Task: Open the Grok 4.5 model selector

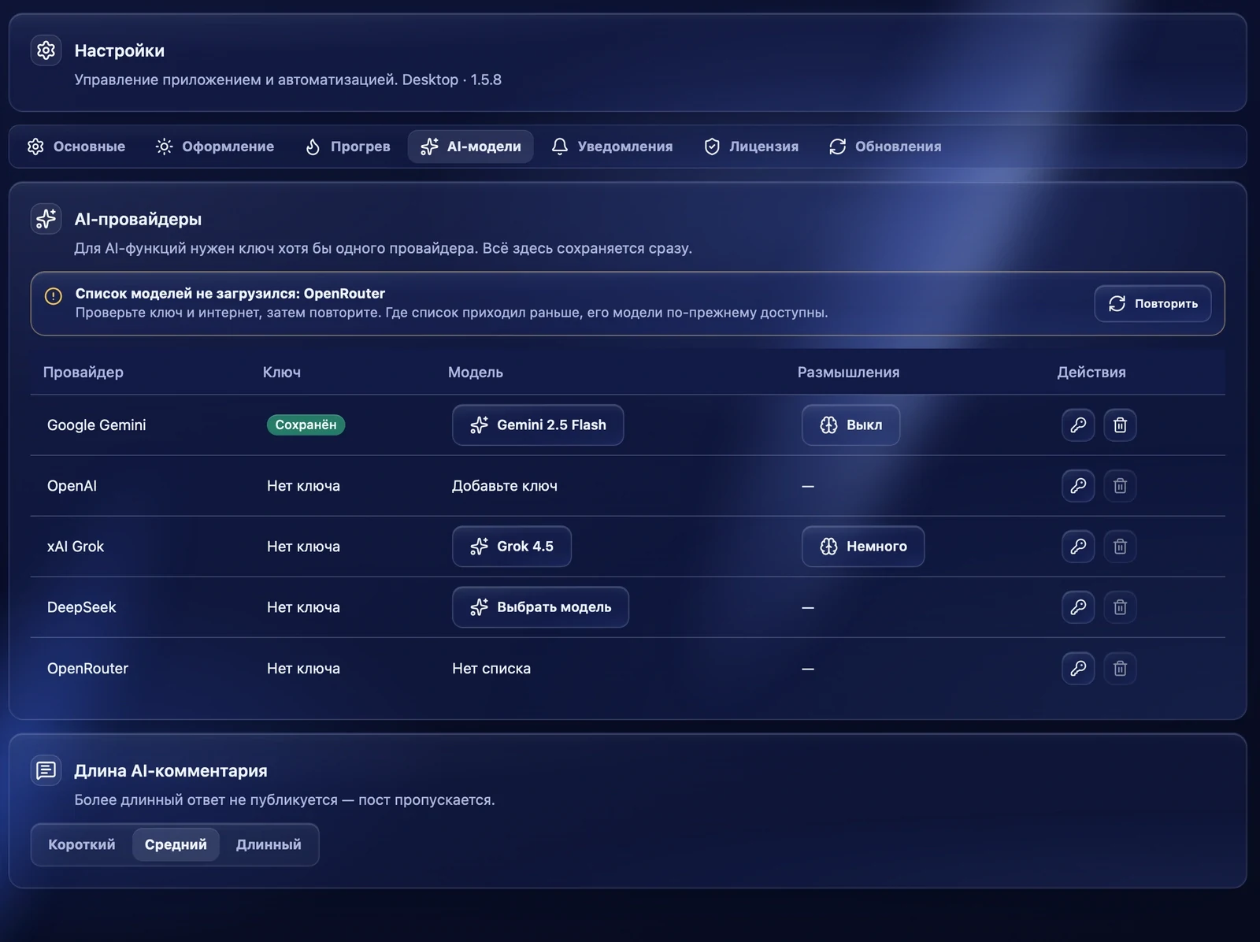Action: 512,547
